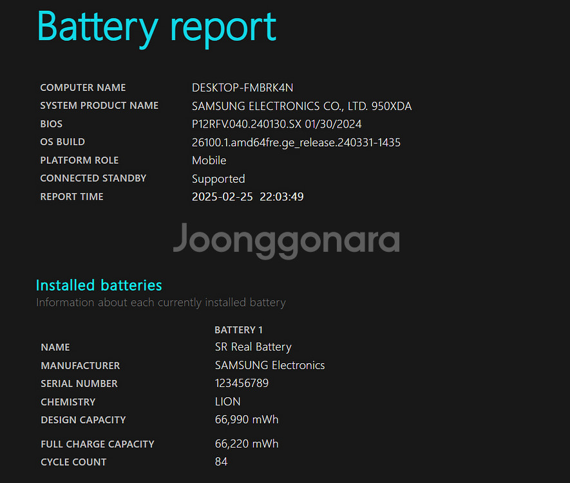Click the CYCLE COUNT row label
The image size is (570, 483).
tap(73, 462)
